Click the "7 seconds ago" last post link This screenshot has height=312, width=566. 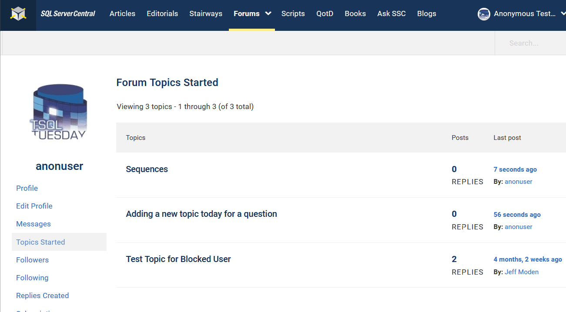click(515, 169)
